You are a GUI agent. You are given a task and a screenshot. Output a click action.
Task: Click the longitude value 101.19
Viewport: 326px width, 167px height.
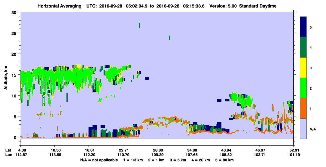293,155
